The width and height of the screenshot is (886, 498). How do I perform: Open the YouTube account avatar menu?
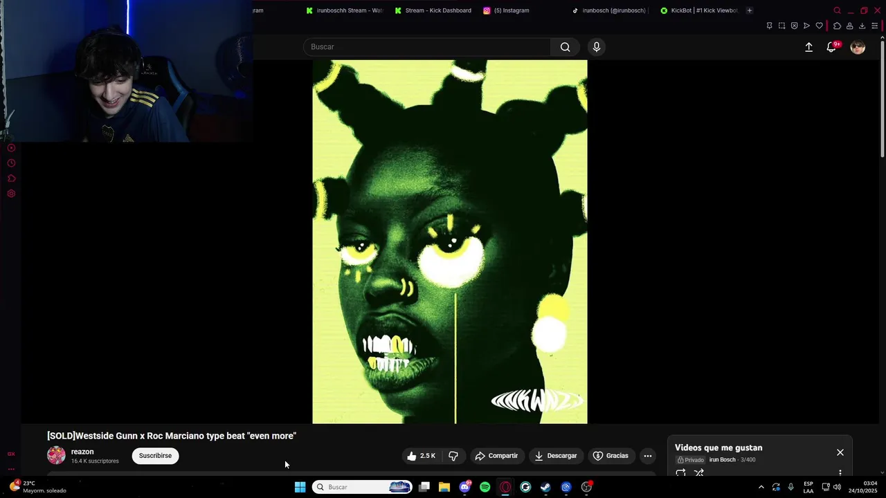[858, 47]
